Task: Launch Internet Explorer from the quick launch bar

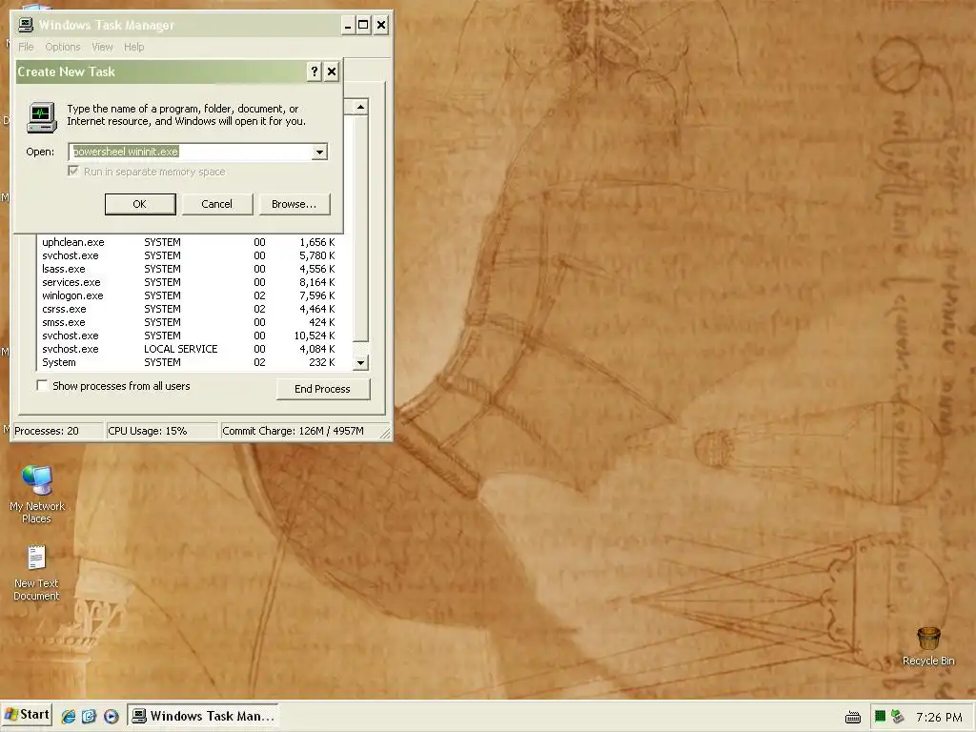Action: coord(69,716)
